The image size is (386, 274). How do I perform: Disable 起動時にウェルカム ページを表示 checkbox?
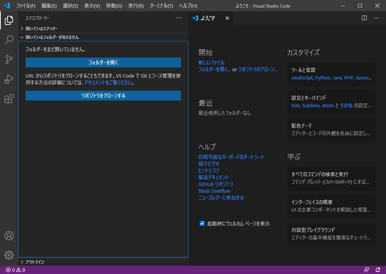pyautogui.click(x=202, y=223)
